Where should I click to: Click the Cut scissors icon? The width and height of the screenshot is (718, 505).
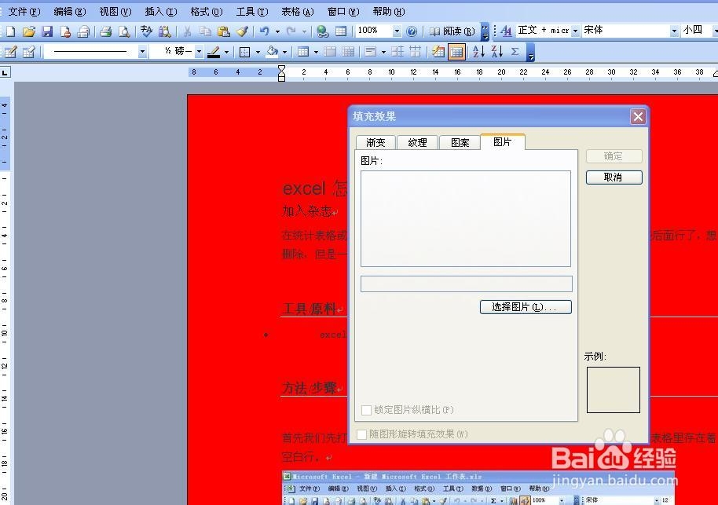tap(187, 31)
